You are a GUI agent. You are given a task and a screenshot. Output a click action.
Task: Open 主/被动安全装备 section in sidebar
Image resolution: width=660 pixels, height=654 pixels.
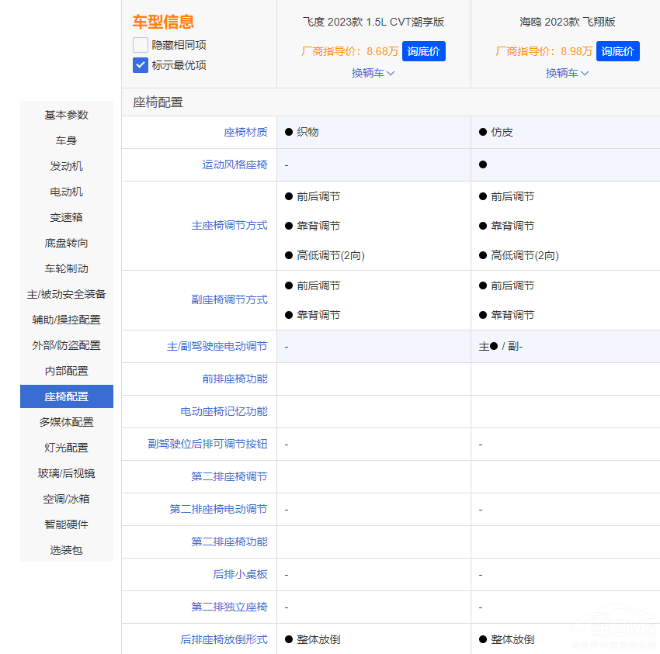(x=67, y=294)
